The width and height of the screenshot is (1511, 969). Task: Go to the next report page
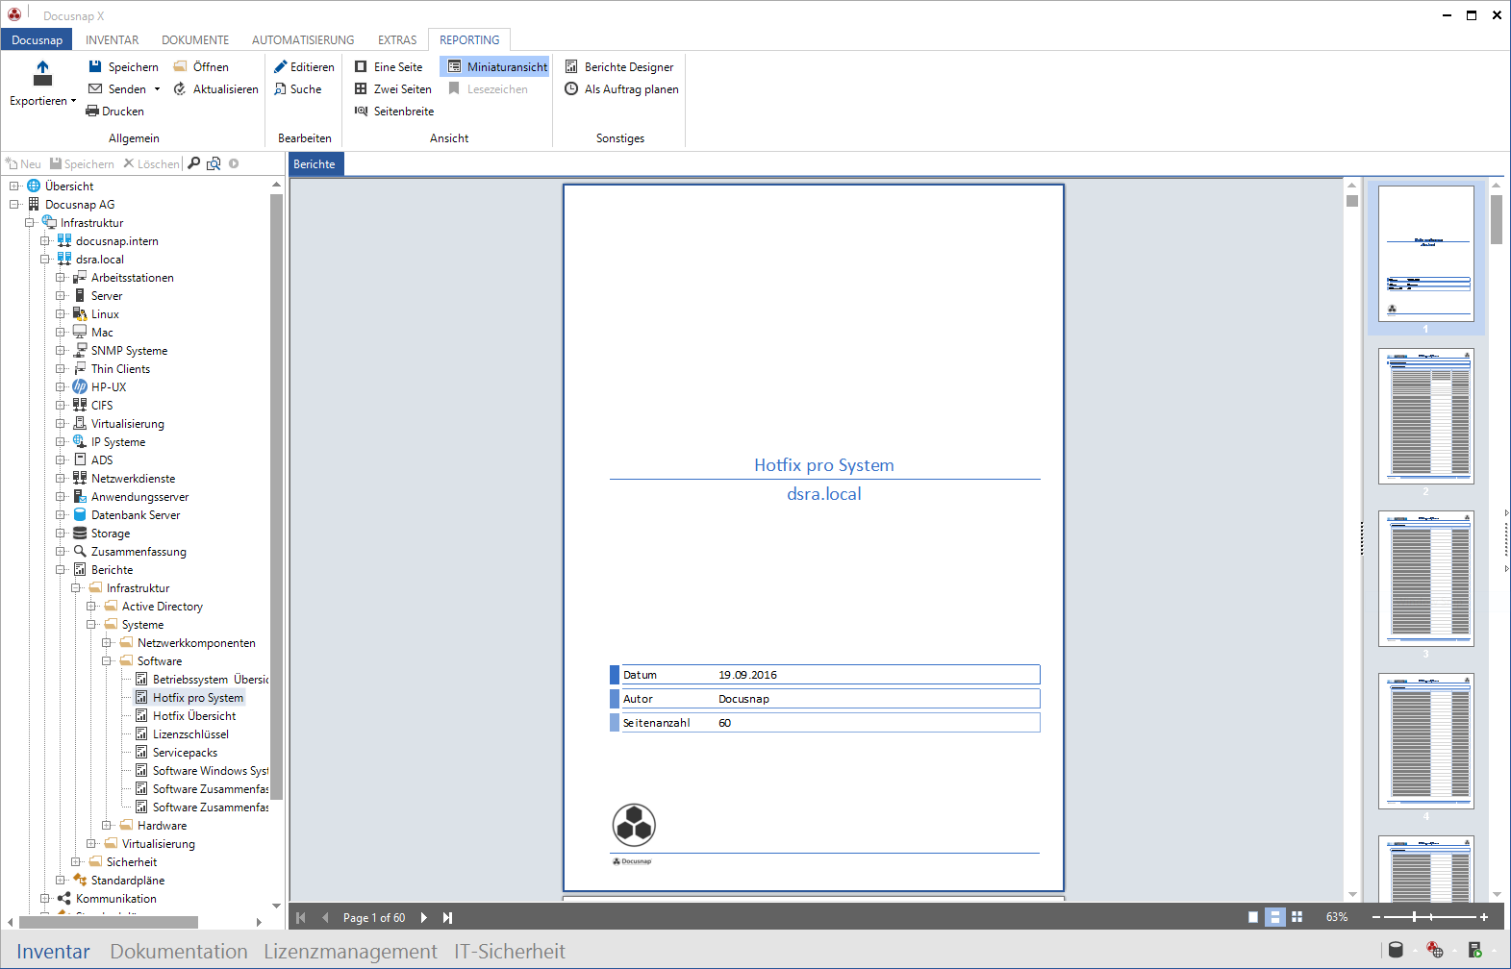(x=424, y=917)
